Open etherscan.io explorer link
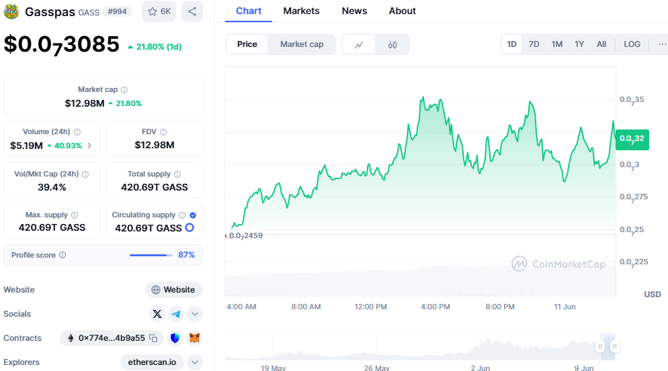This screenshot has width=668, height=371. (152, 362)
